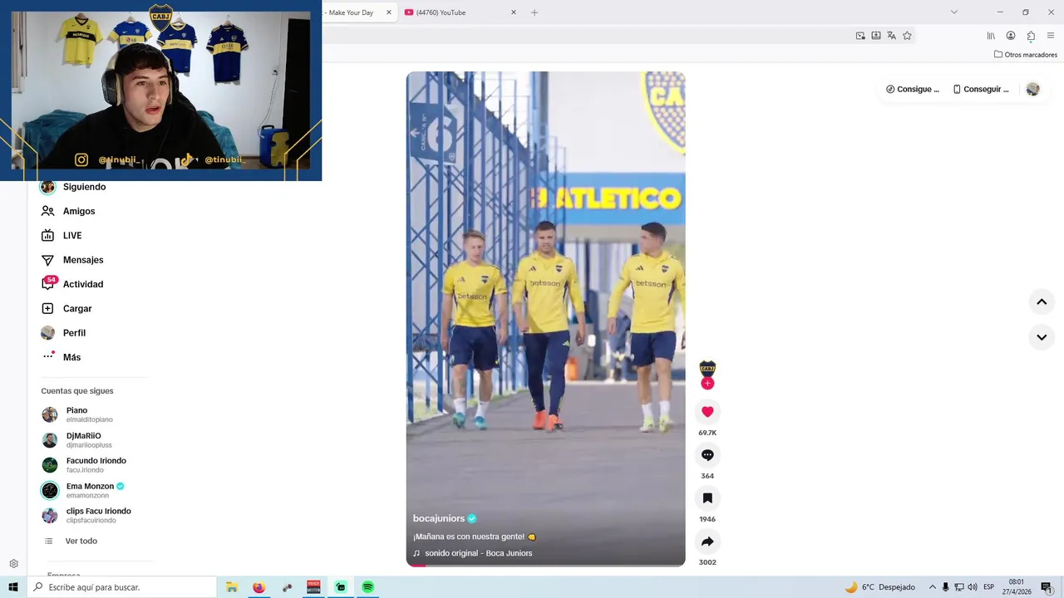
Task: Close the Make Your Day tab
Action: coord(388,12)
